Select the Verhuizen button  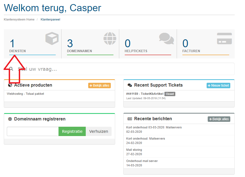99,131
